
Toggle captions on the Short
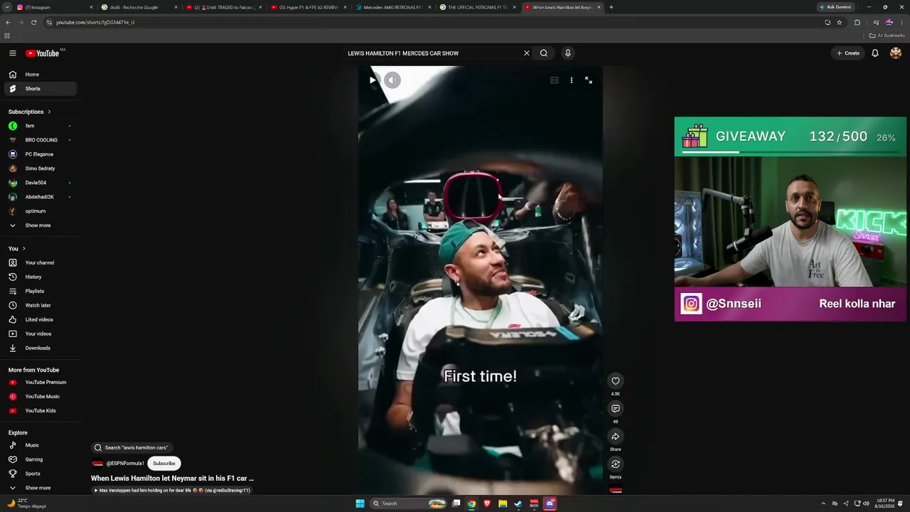click(x=555, y=80)
